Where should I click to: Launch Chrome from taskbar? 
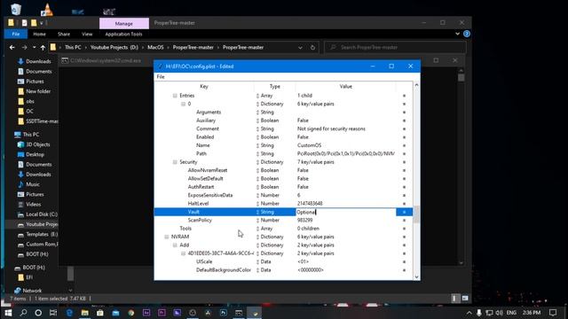click(x=130, y=313)
